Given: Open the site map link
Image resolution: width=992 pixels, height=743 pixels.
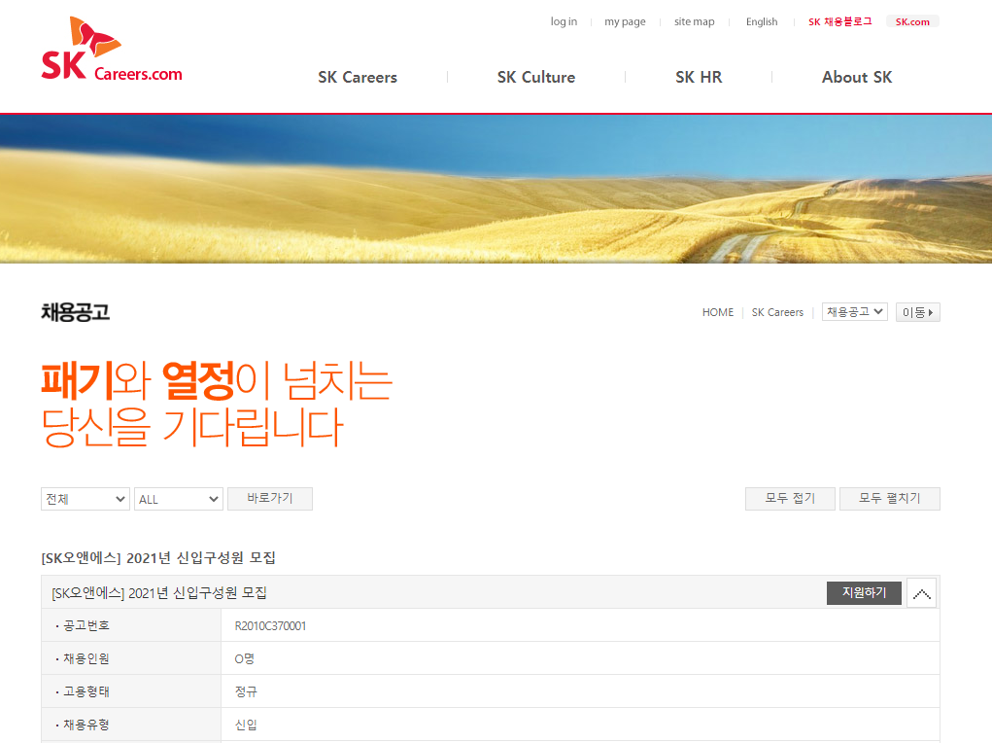Looking at the screenshot, I should click(x=694, y=21).
